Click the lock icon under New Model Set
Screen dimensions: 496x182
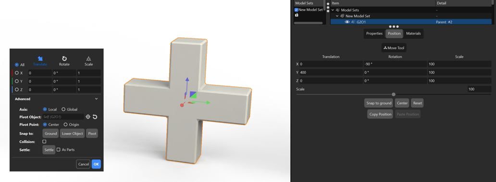click(297, 15)
